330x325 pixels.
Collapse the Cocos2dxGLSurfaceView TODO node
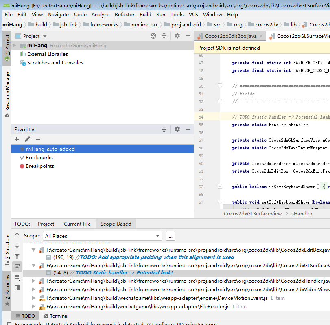pos(33,266)
